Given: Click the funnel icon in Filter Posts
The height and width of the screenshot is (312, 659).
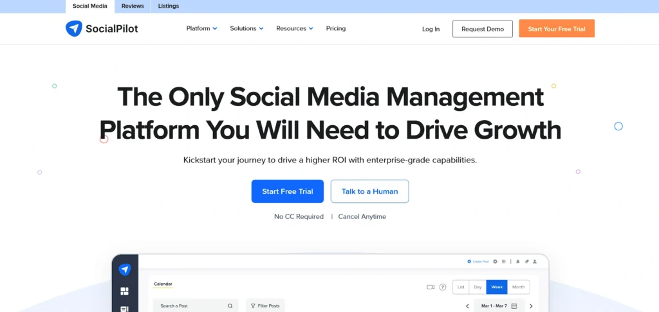Looking at the screenshot, I should [253, 306].
